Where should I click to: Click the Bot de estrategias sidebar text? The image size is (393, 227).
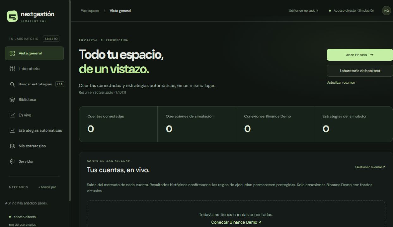pos(22,225)
